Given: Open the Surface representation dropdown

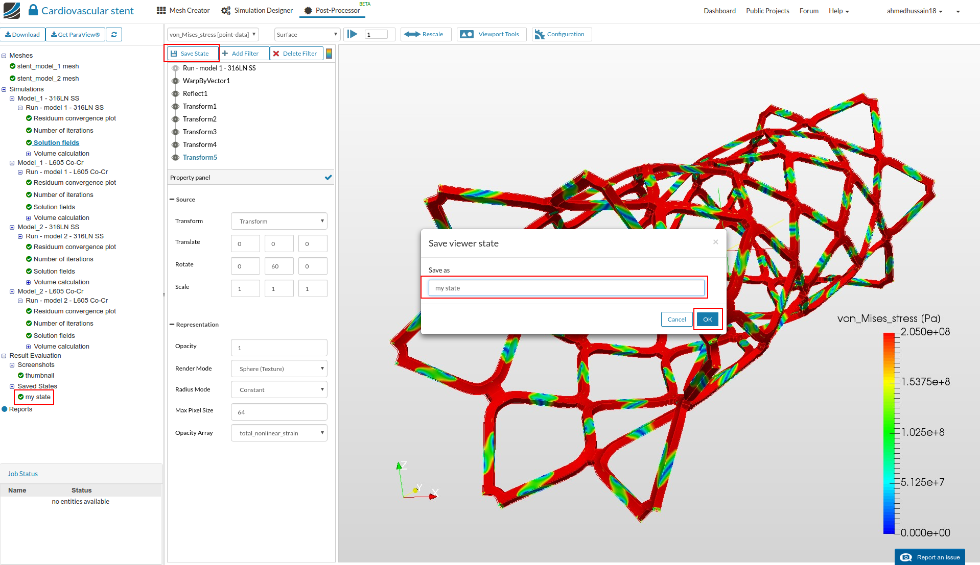Looking at the screenshot, I should 307,35.
